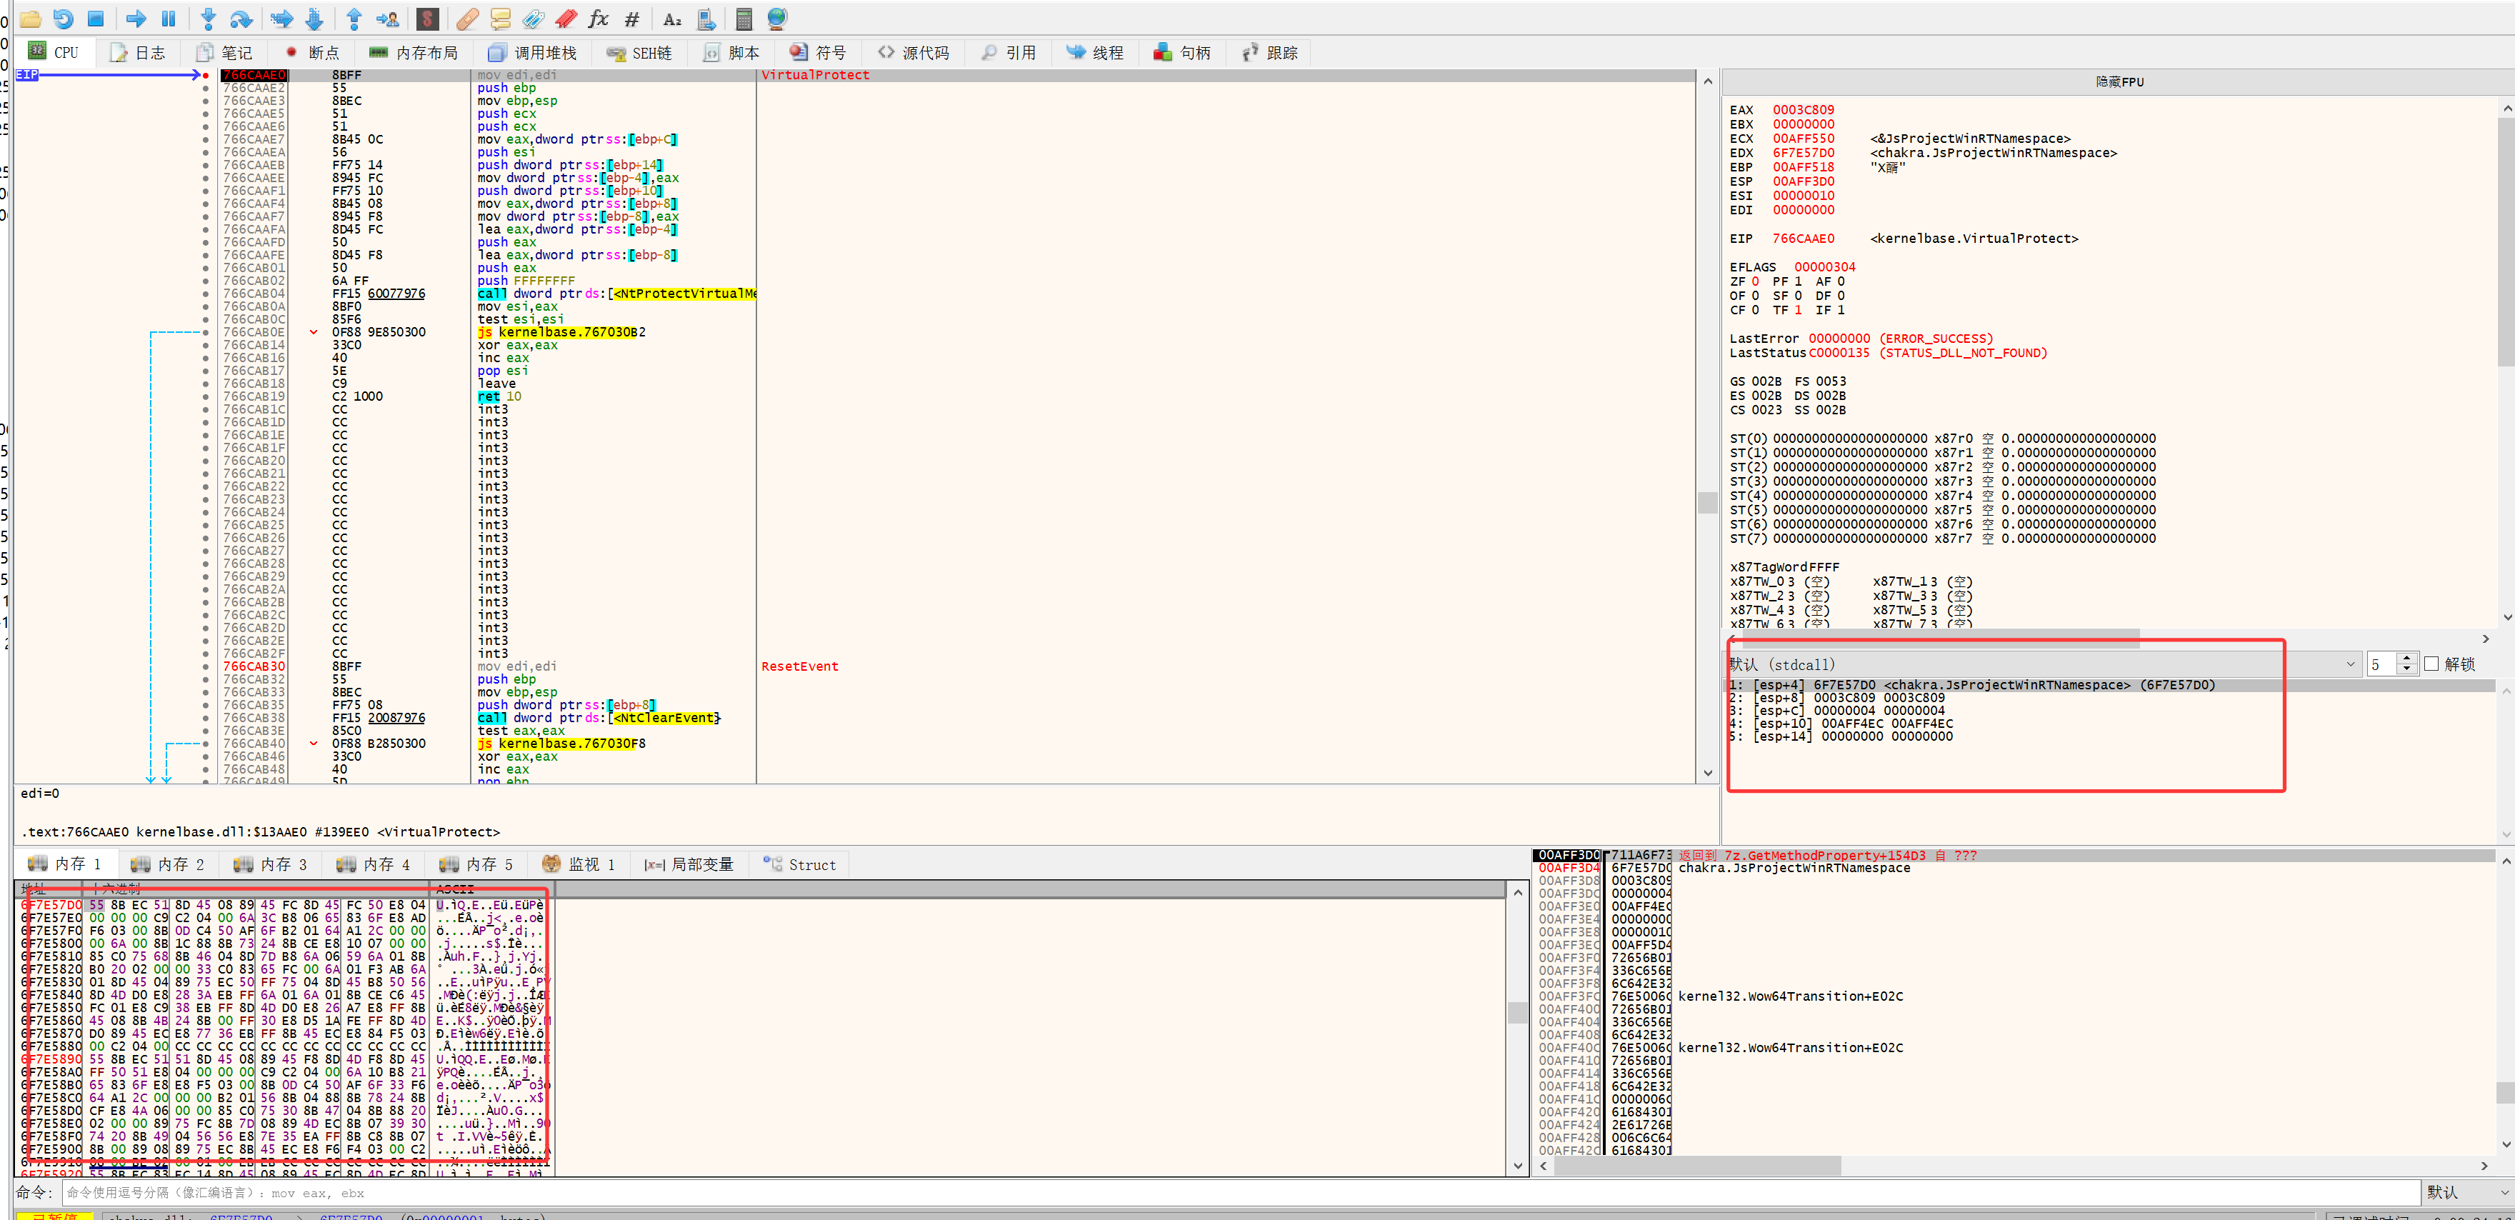The height and width of the screenshot is (1220, 2515).
Task: Click the EIP register value 766CAAE0
Action: (1802, 238)
